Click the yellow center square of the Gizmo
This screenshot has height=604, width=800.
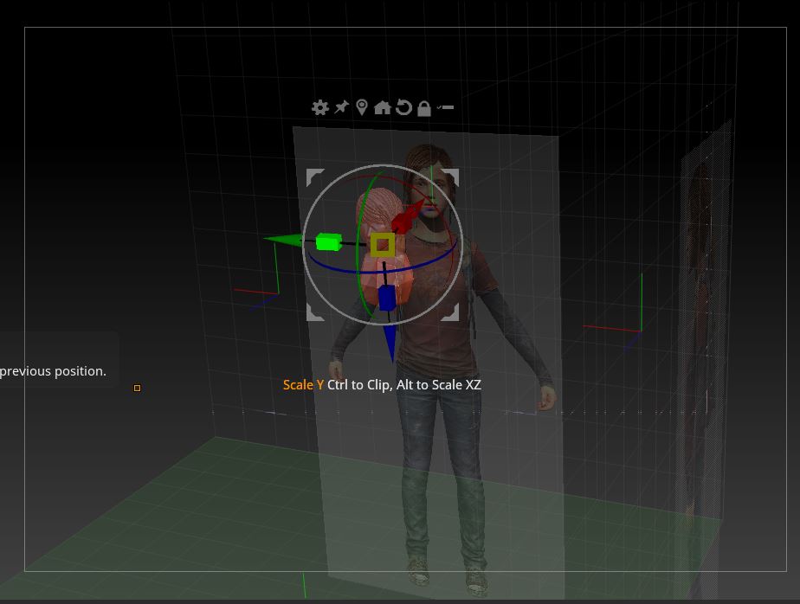[x=382, y=245]
